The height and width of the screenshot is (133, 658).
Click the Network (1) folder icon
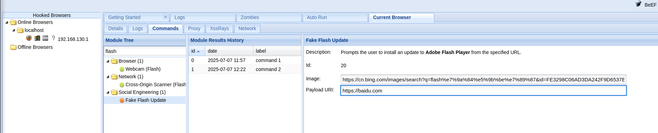114,77
